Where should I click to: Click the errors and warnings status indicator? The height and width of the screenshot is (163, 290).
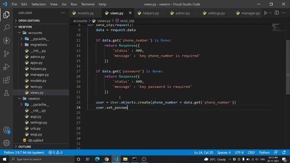(55, 153)
